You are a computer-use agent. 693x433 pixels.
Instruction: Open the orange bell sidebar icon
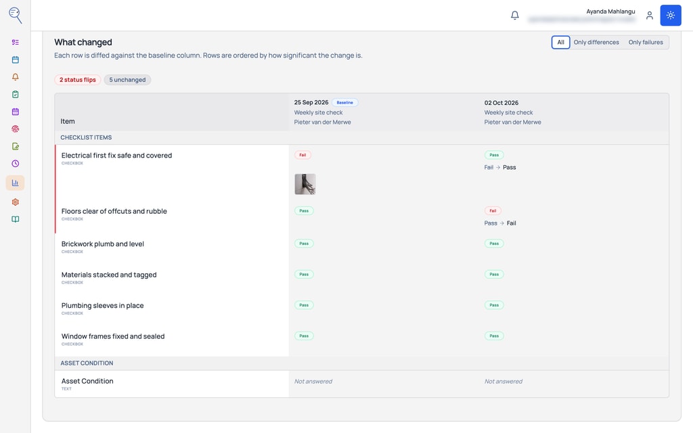pyautogui.click(x=16, y=77)
